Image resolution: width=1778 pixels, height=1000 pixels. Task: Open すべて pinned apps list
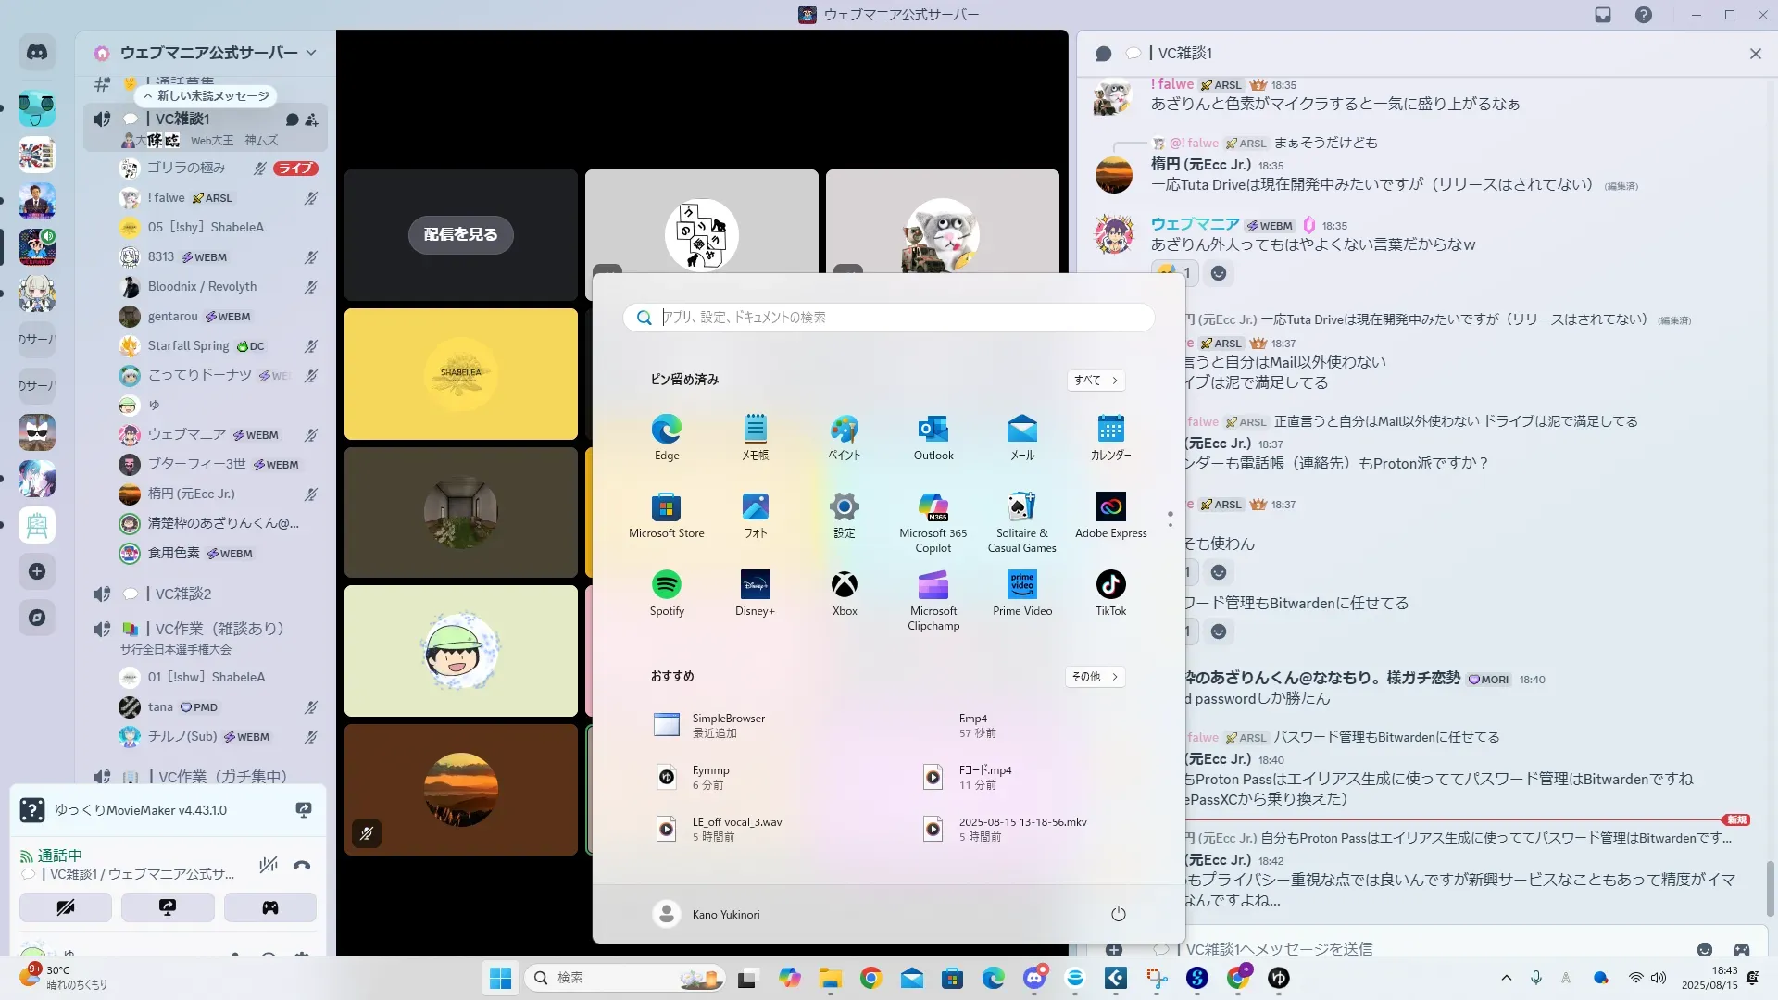1096,380
